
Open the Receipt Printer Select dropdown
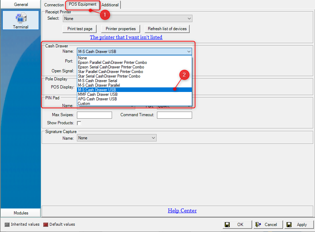[x=127, y=19]
